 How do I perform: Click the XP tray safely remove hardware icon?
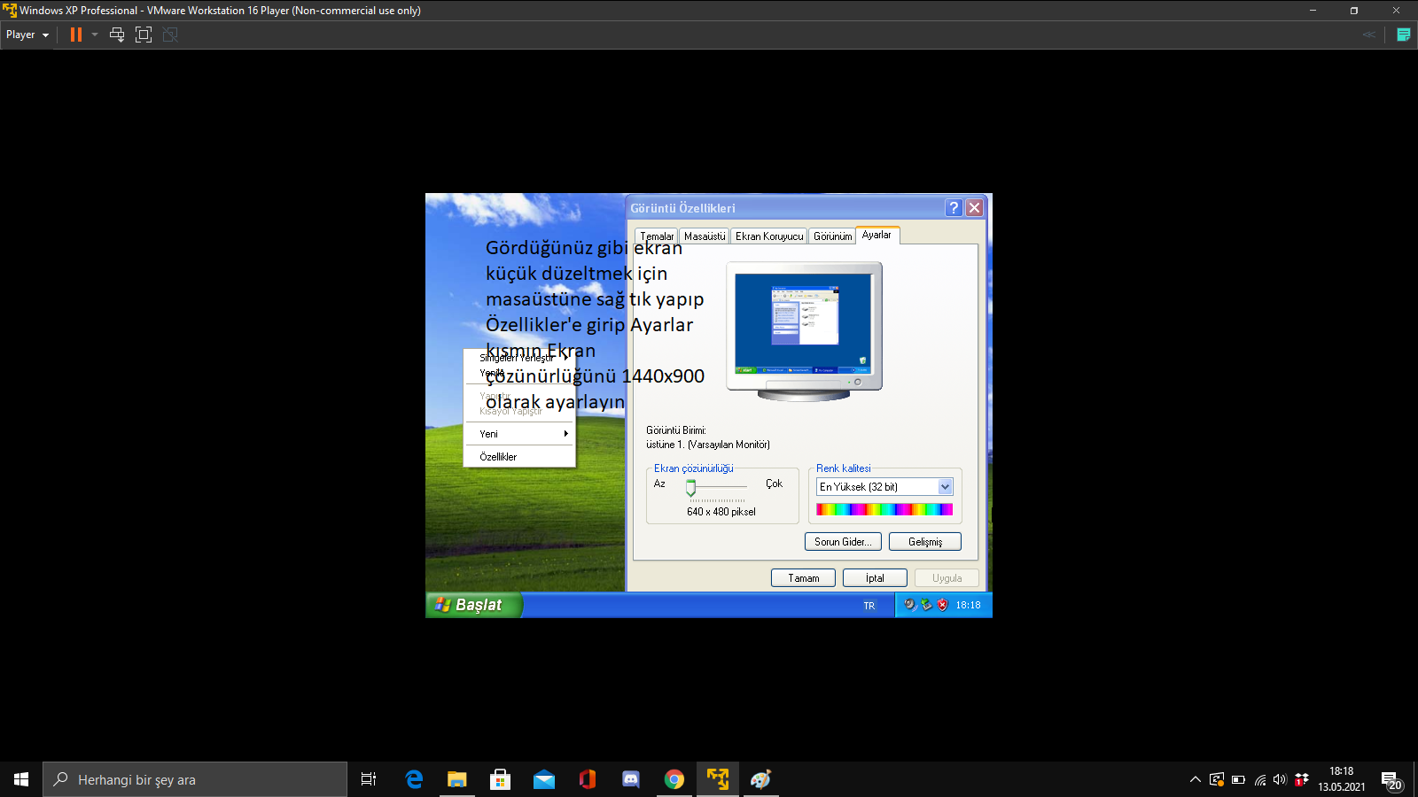click(926, 605)
